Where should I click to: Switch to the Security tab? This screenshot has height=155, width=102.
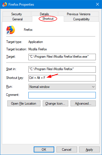click(17, 14)
